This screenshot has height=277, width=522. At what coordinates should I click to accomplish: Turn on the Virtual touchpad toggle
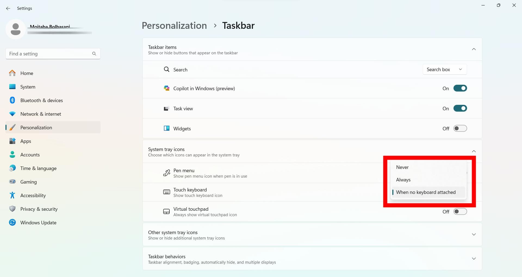coord(460,212)
